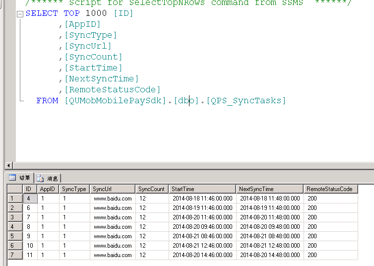Click the StartTime cell 2014-08-21 08:46:00.000
Screen dimensions: 374x266
[202, 236]
